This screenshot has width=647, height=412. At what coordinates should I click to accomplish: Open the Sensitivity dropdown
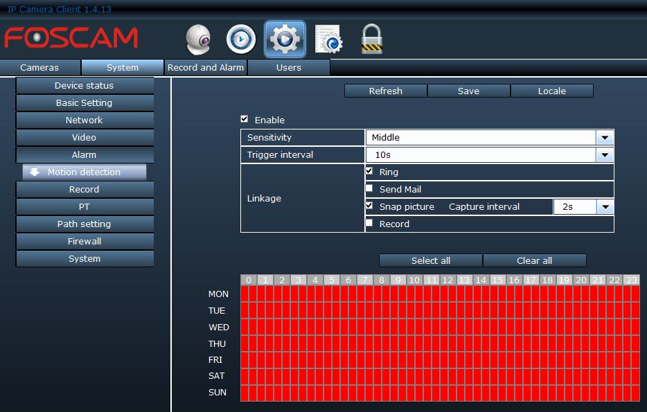click(605, 137)
